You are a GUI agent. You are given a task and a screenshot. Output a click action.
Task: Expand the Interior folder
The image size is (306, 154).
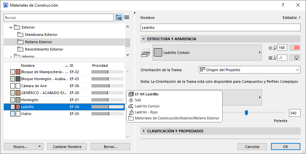point(11,56)
